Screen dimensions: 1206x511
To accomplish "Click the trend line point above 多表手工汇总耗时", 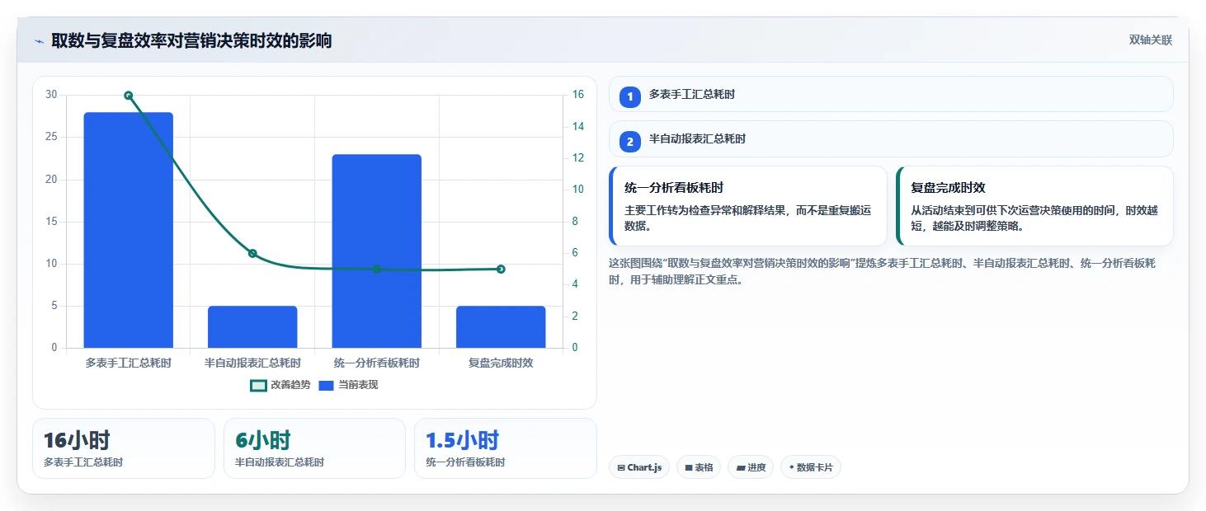I will pyautogui.click(x=129, y=96).
